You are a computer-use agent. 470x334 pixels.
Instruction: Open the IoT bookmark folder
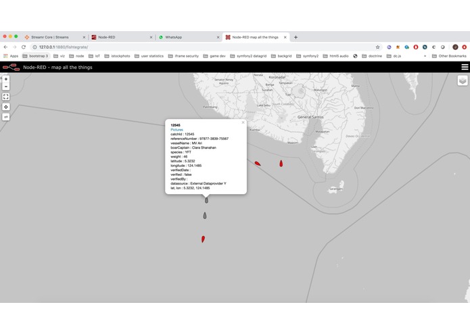coord(94,56)
